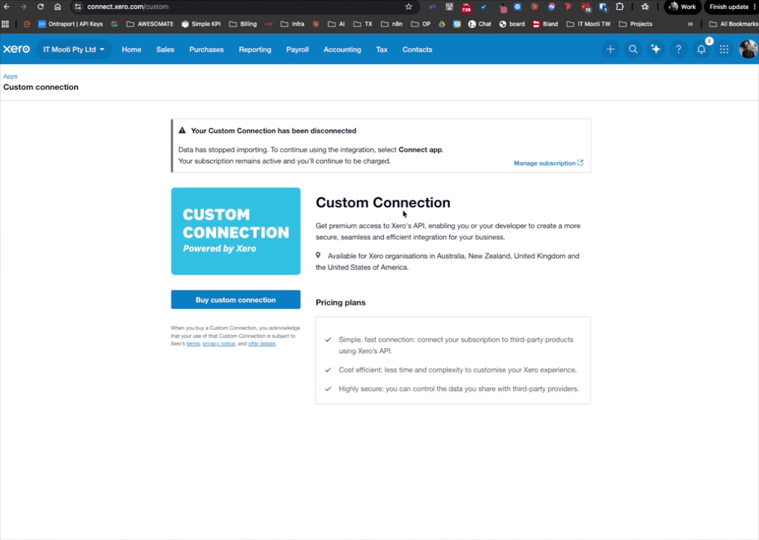Screen dimensions: 759x540
Task: Open the notifications bell icon
Action: pyautogui.click(x=701, y=49)
